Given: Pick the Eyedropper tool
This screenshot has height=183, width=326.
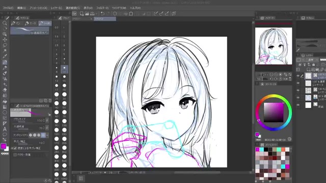Looking at the screenshot, I should 5,56.
